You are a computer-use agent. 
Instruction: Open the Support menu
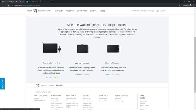coord(94,11)
